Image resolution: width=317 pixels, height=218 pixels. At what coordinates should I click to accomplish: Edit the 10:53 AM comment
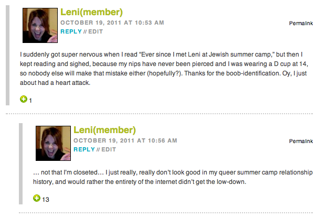95,31
